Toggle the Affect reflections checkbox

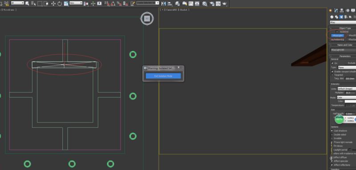coord(332,165)
